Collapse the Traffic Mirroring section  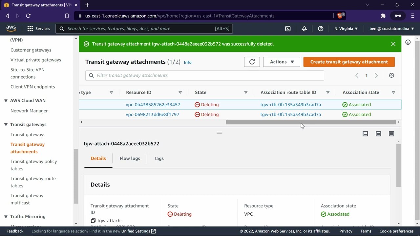tap(6, 217)
